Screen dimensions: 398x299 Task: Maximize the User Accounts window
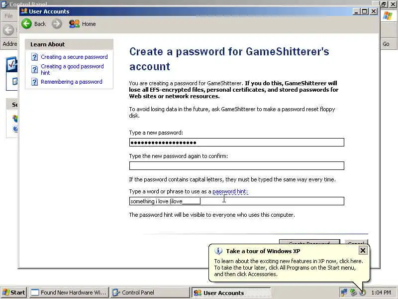point(365,11)
